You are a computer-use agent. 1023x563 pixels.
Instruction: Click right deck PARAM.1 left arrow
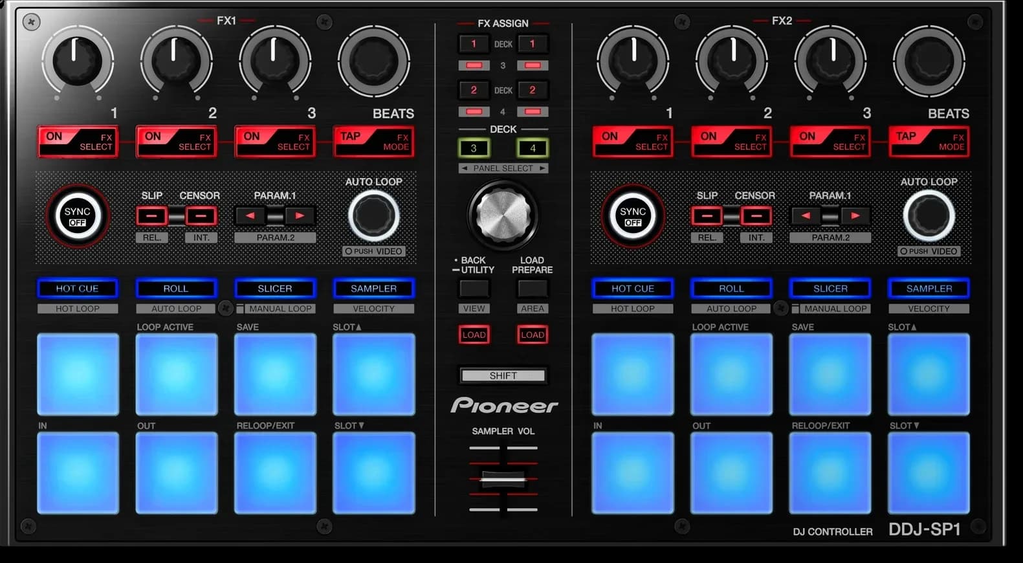[806, 216]
